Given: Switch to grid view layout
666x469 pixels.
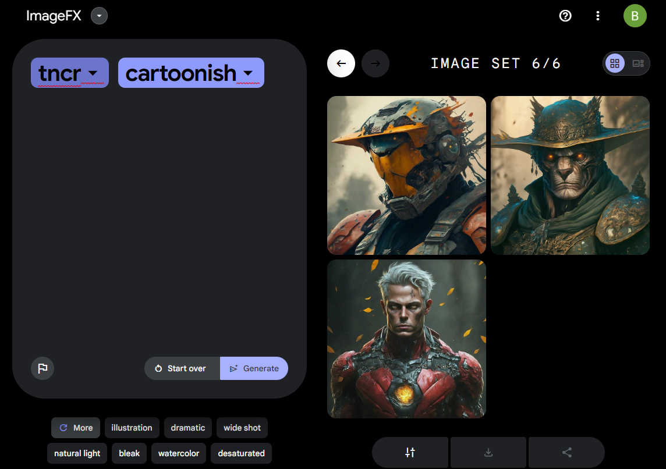Looking at the screenshot, I should 615,63.
